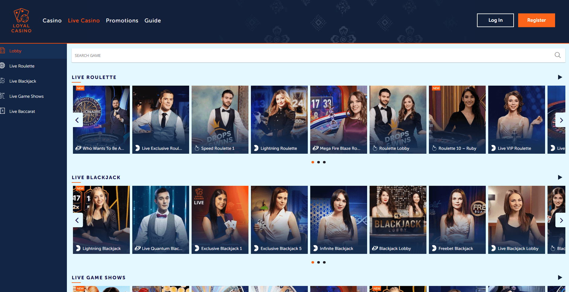Select Live Blackjack in the sidebar
Viewport: 569px width, 292px height.
click(23, 81)
